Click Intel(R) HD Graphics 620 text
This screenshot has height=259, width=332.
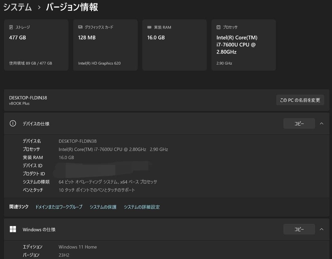pyautogui.click(x=99, y=63)
